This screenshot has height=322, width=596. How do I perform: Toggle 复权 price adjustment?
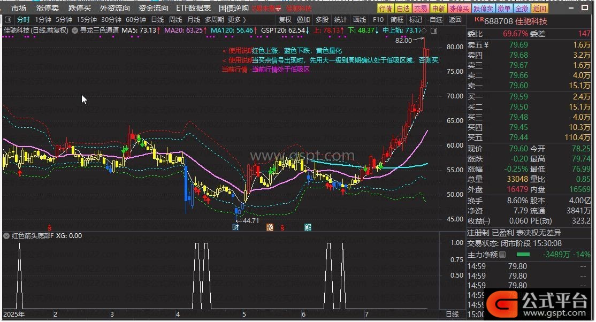(x=285, y=20)
